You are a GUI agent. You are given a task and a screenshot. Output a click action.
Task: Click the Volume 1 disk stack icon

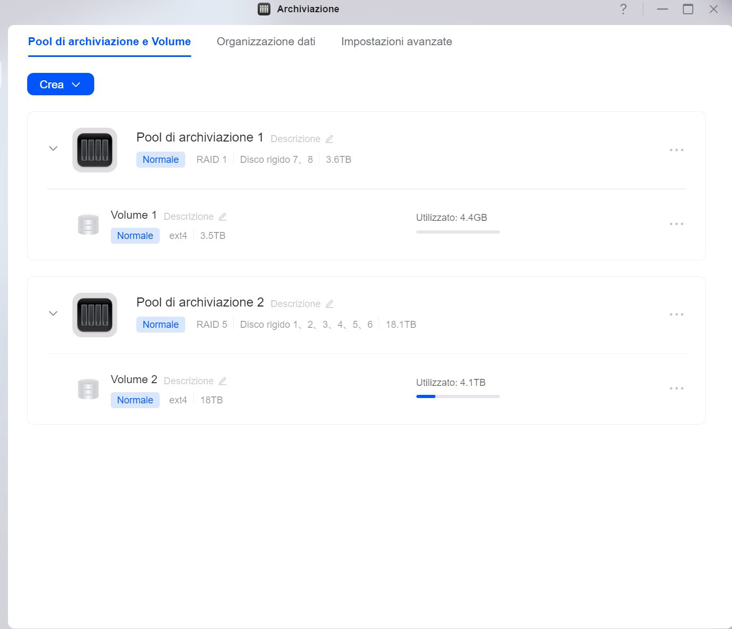[x=88, y=225]
